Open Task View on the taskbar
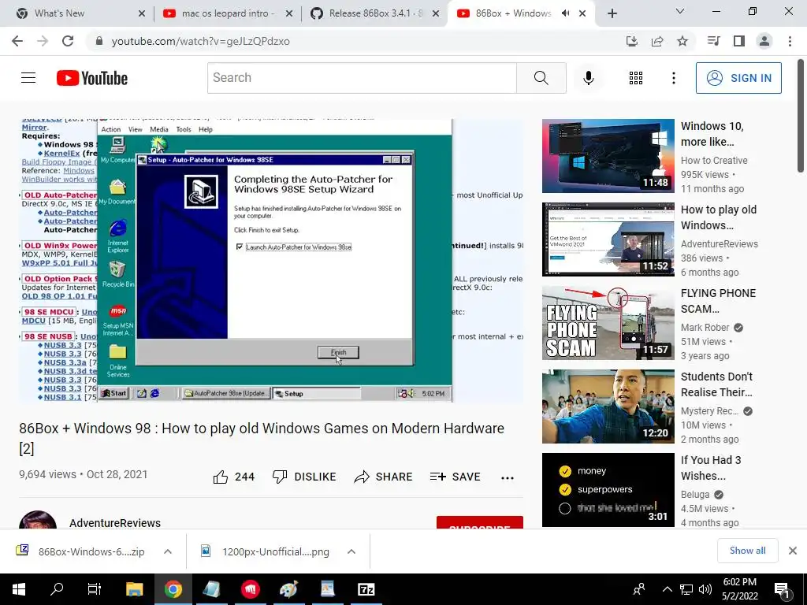The image size is (807, 605). pyautogui.click(x=95, y=589)
